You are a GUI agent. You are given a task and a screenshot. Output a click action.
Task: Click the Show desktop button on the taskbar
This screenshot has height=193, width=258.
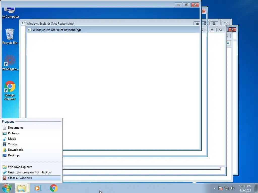[256, 188]
